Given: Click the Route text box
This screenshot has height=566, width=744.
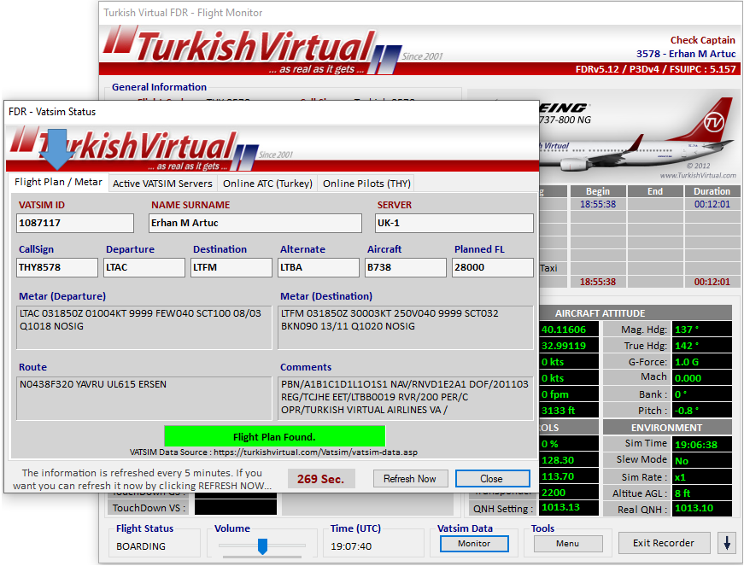Looking at the screenshot, I should [144, 399].
